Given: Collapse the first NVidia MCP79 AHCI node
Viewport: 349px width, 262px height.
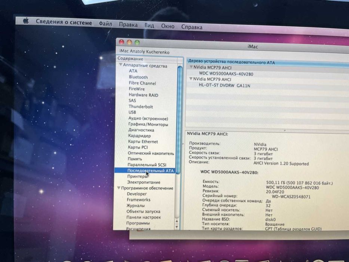Looking at the screenshot, I should click(191, 67).
